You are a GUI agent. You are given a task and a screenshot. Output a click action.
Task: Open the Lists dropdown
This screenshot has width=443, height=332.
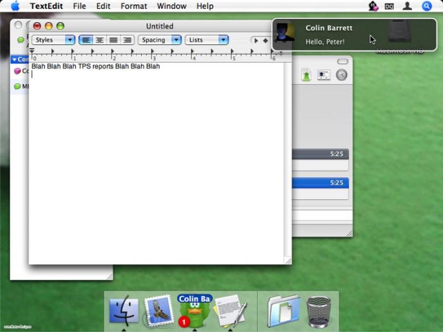207,40
